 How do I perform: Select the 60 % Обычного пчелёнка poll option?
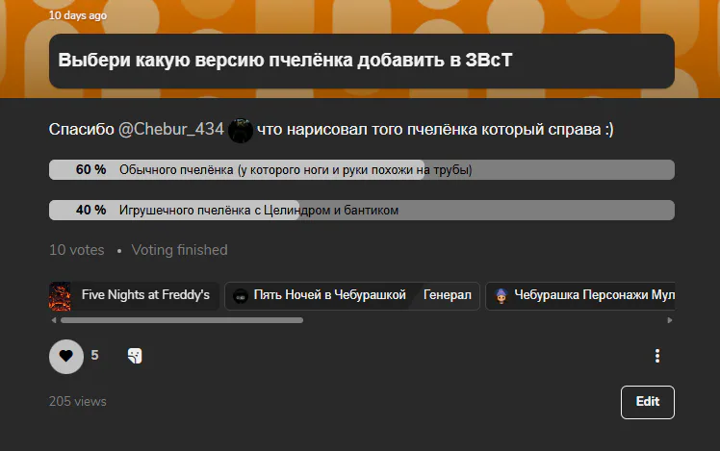[x=362, y=170]
